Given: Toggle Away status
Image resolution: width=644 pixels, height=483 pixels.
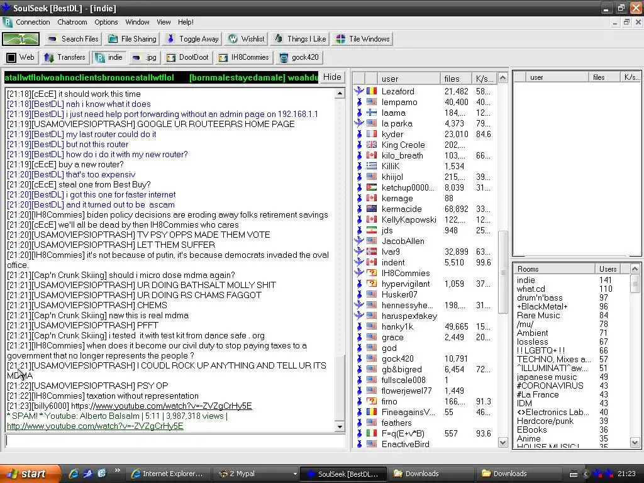Looking at the screenshot, I should pos(192,39).
